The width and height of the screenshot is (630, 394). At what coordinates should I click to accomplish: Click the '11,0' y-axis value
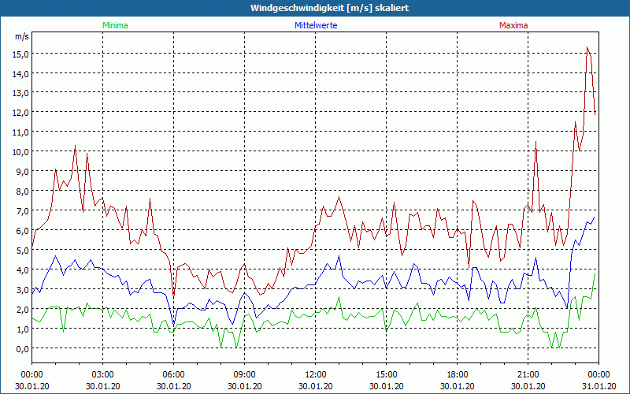[20, 132]
